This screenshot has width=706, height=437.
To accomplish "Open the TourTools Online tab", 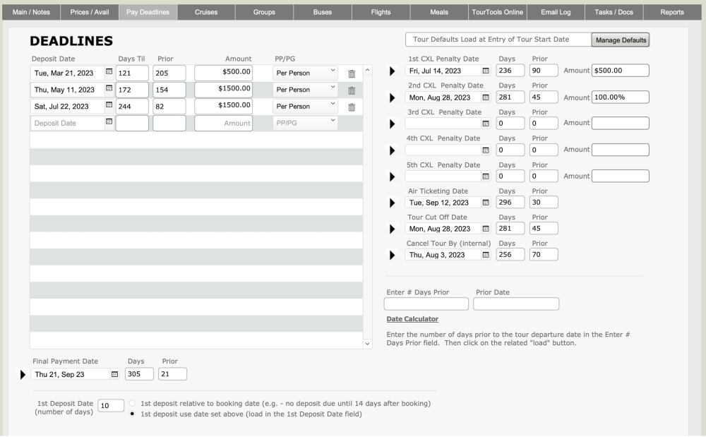I will coord(498,12).
